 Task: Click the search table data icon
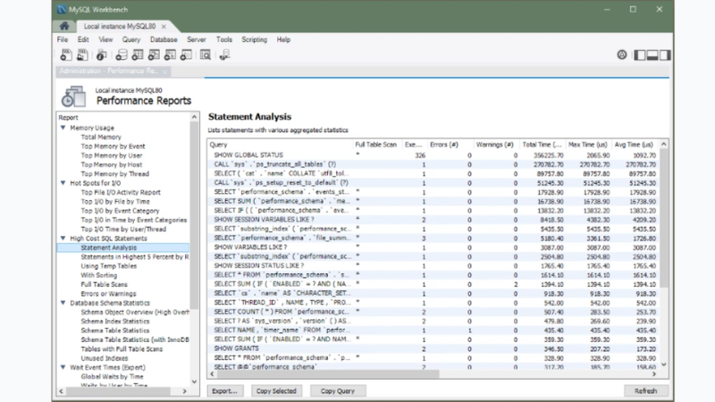205,54
